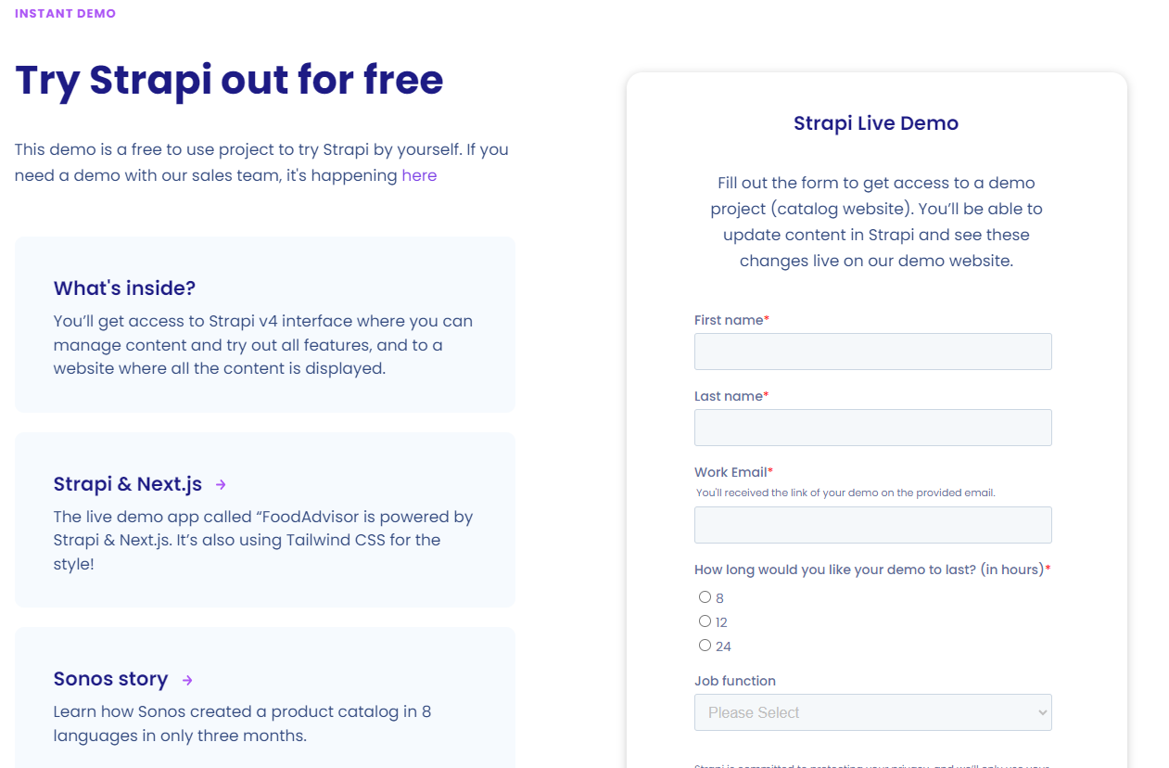Open the Strapi & Next.js heading link
This screenshot has height=768, width=1169.
pos(128,484)
